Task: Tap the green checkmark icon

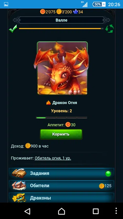Action: (x=13, y=29)
